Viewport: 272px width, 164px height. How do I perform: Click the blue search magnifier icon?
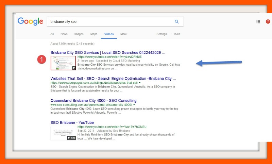[x=176, y=22]
